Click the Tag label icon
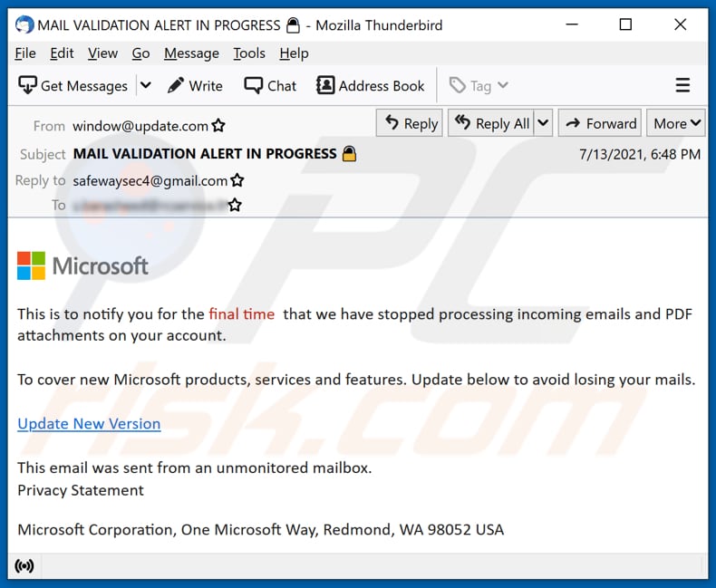Screen dimensions: 716x588 pyautogui.click(x=457, y=85)
